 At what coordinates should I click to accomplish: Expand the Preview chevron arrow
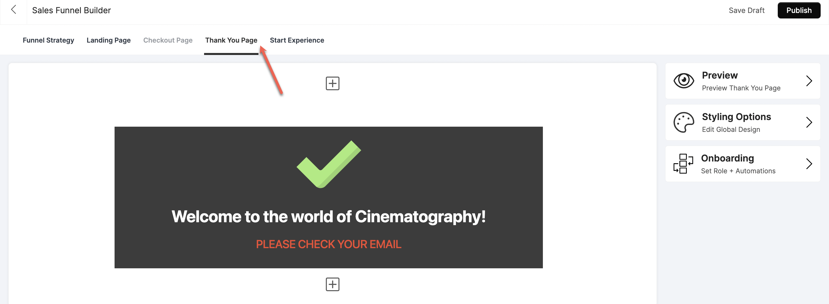[809, 81]
